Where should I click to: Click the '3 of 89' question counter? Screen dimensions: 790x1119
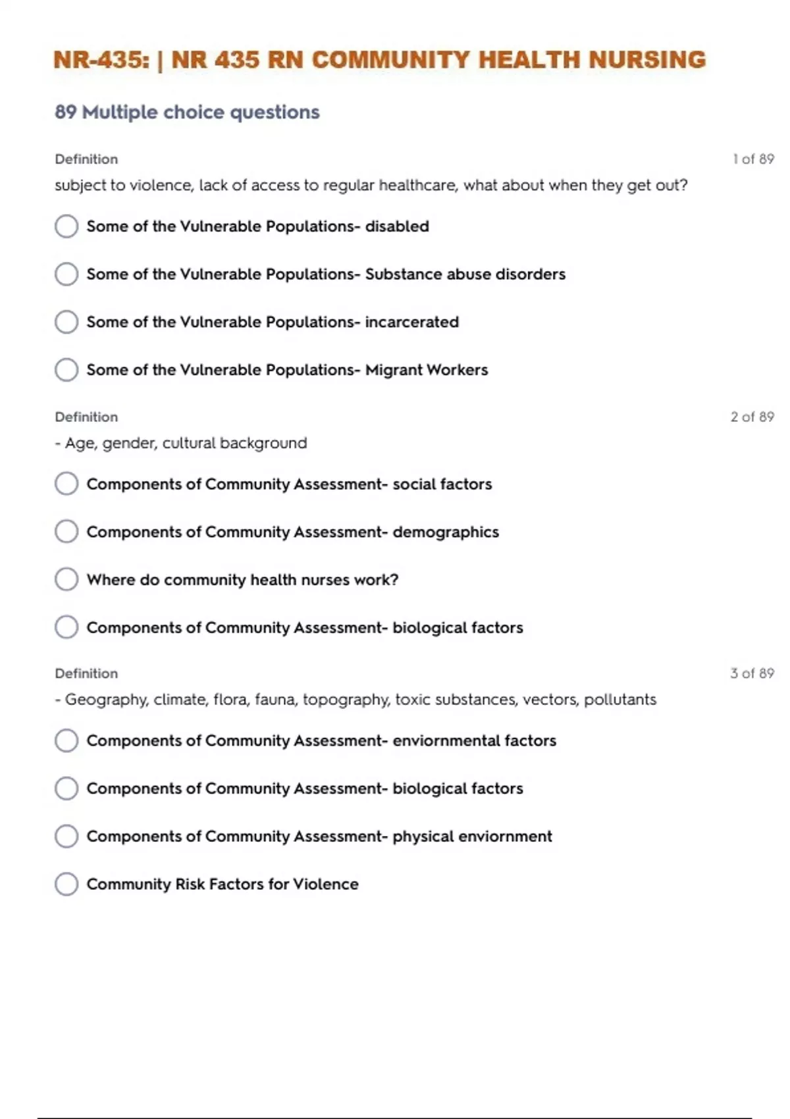coord(752,673)
